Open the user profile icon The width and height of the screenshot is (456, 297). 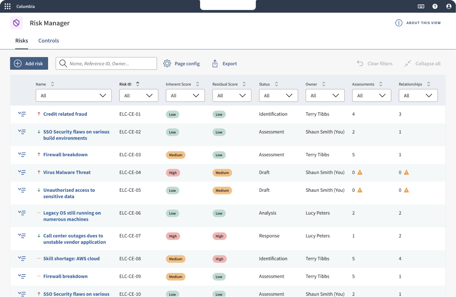(x=449, y=7)
